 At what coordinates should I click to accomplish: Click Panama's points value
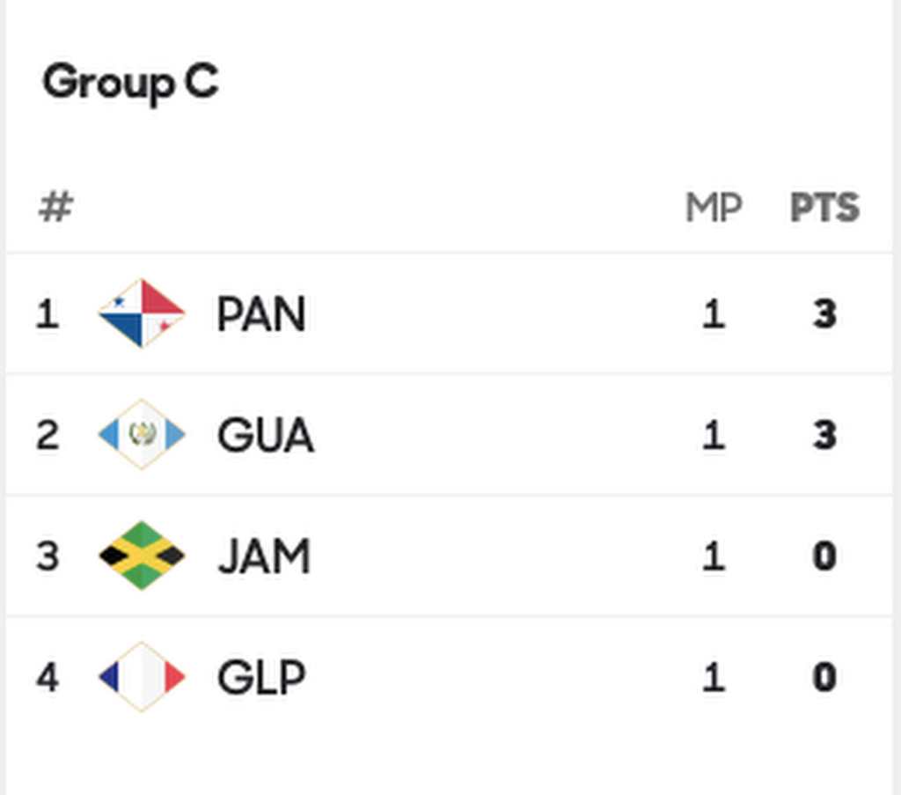(824, 314)
